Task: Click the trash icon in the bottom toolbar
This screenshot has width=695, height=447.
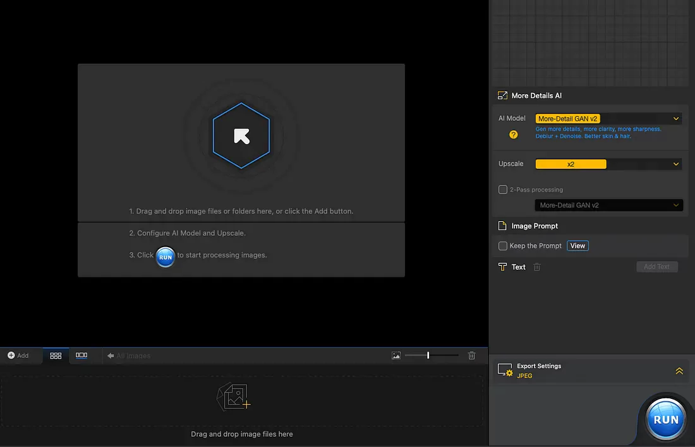Action: click(471, 355)
